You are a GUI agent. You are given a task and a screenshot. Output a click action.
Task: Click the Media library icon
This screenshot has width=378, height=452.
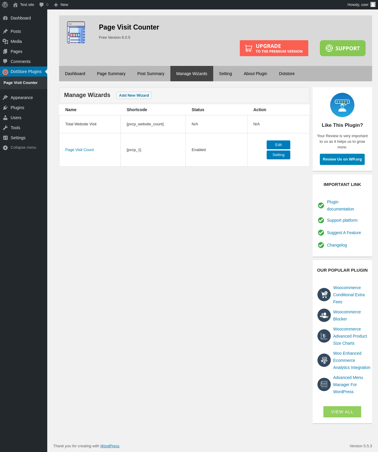tap(5, 41)
